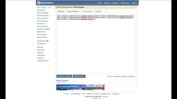Open Мои Встречи (179)
This screenshot has height=99, width=177.
point(43,29)
